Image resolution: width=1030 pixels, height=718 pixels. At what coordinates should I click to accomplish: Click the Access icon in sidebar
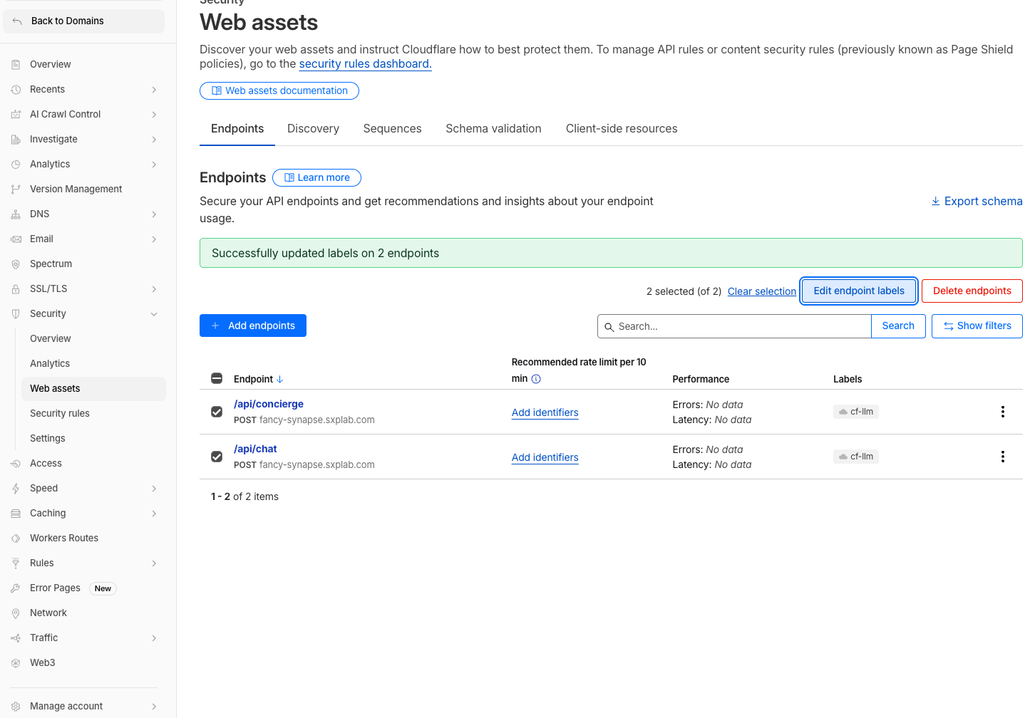[x=16, y=464]
